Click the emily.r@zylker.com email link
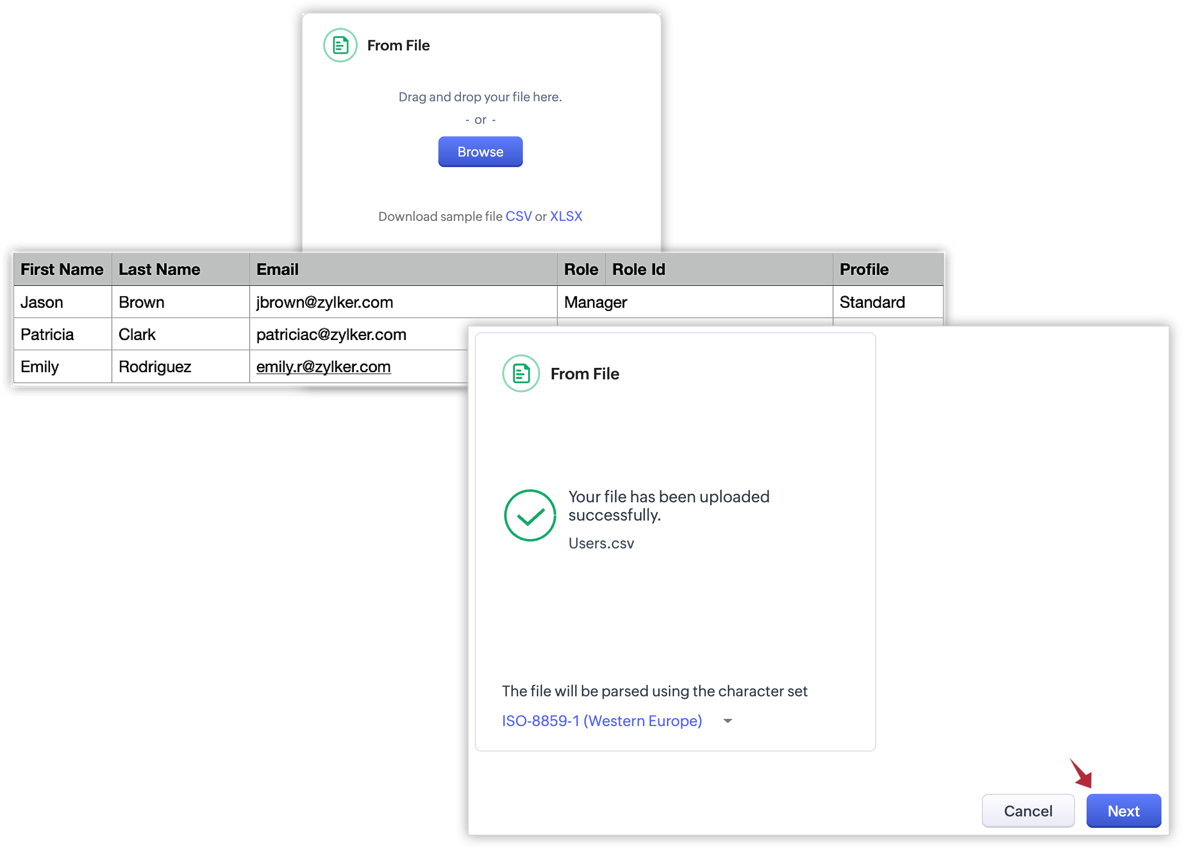The image size is (1185, 850). [323, 367]
